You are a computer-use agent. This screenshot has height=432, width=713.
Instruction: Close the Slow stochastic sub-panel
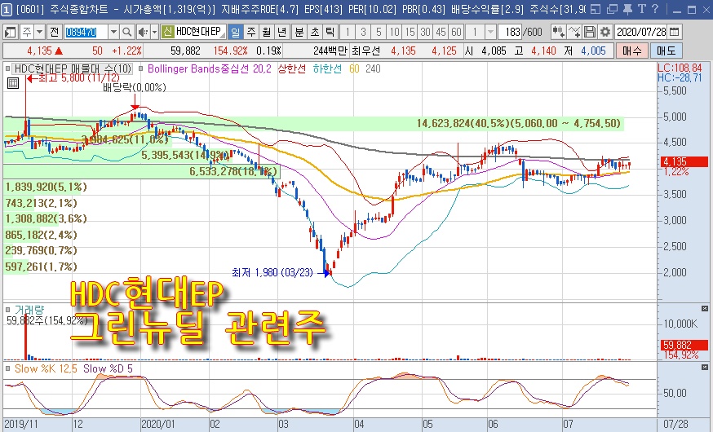[x=705, y=367]
